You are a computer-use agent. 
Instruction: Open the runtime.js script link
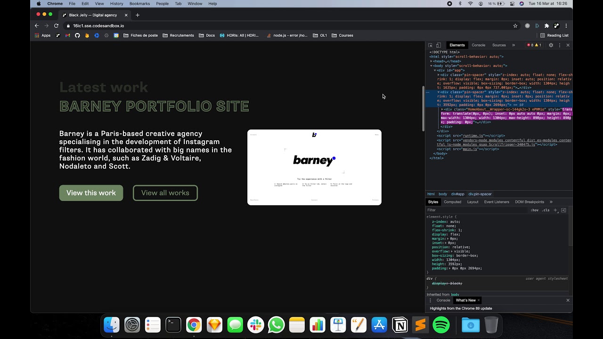(473, 136)
